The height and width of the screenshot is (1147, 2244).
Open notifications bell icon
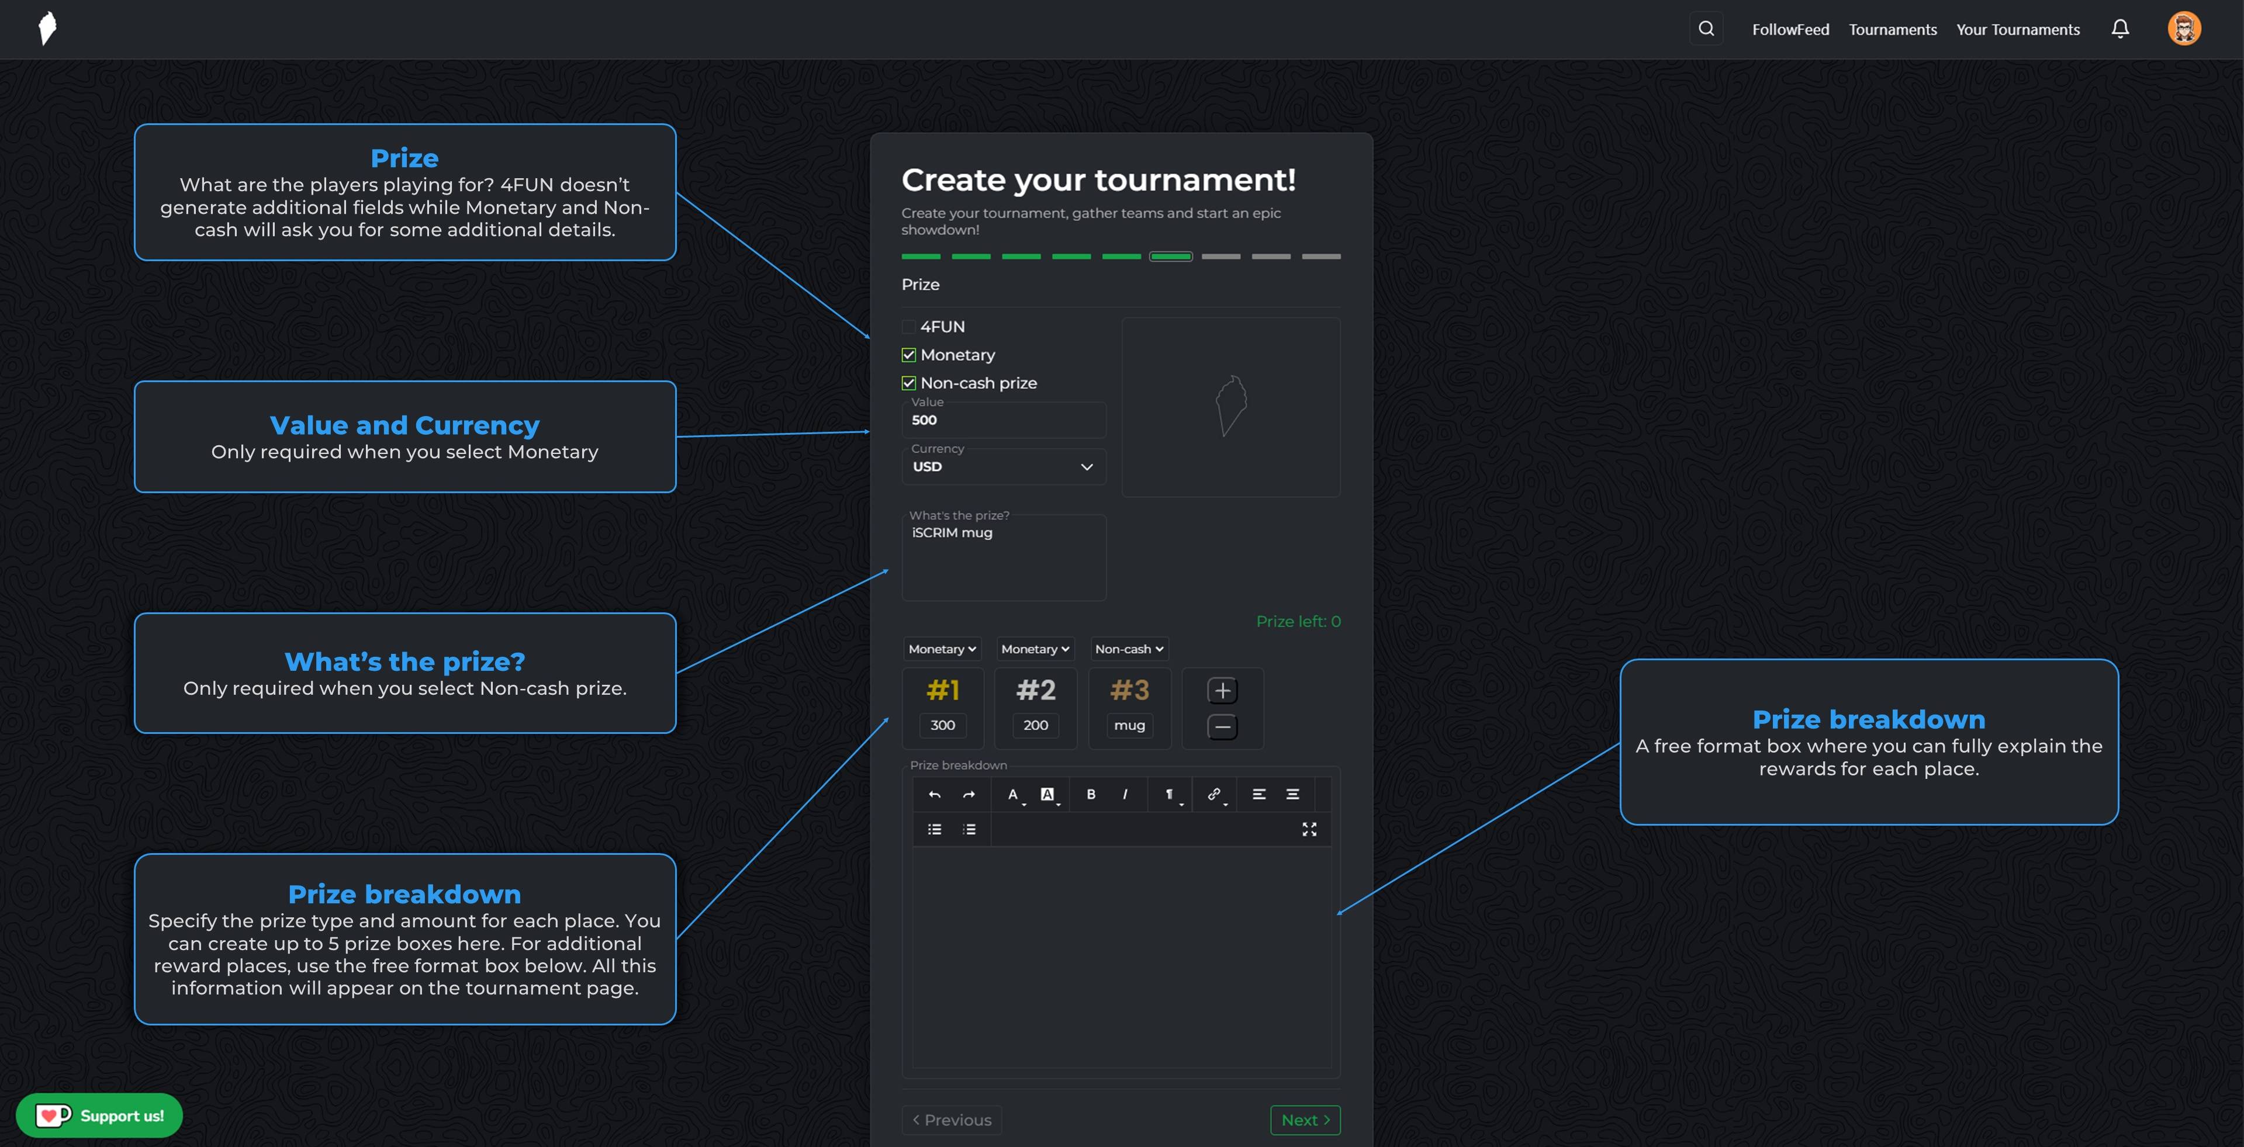click(x=2119, y=30)
